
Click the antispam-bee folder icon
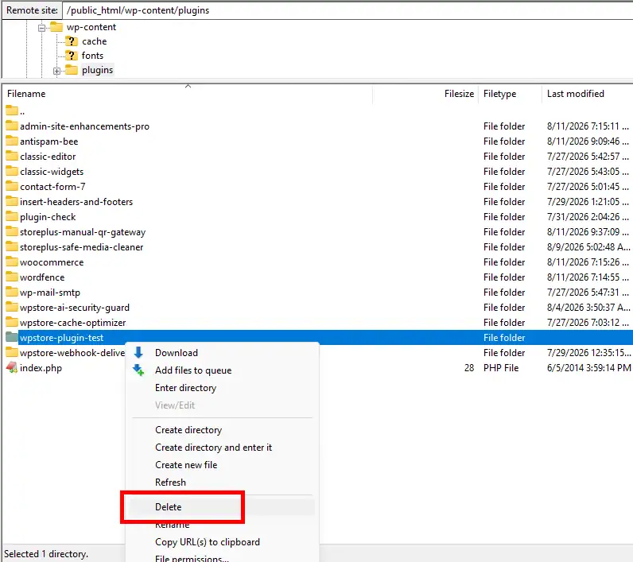[x=12, y=141]
